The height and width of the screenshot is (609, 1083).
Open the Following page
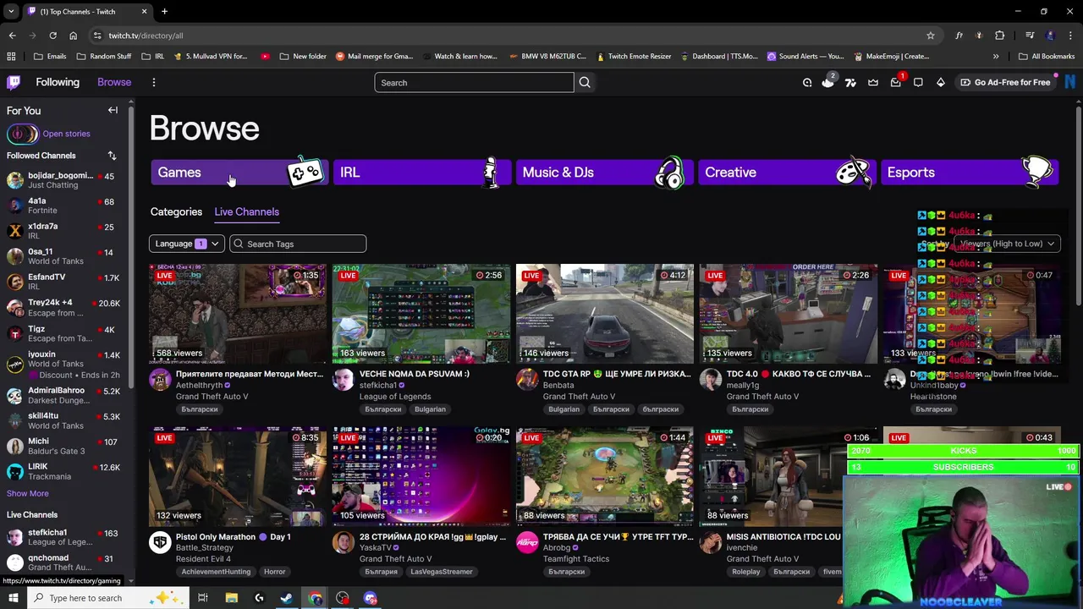(x=58, y=82)
